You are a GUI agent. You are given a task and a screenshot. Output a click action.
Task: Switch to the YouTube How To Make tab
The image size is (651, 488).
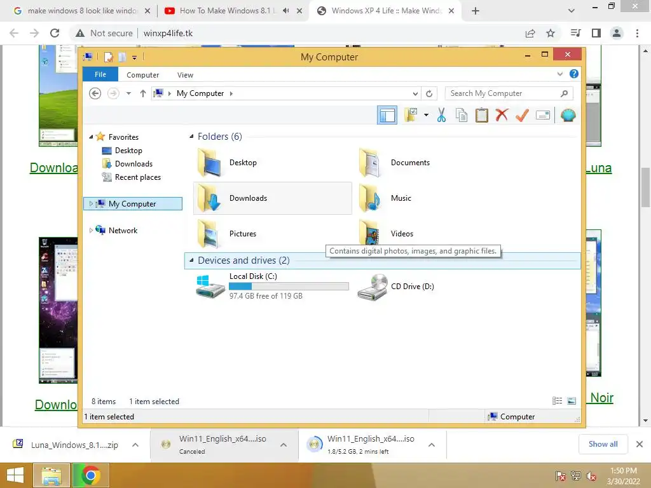(226, 11)
